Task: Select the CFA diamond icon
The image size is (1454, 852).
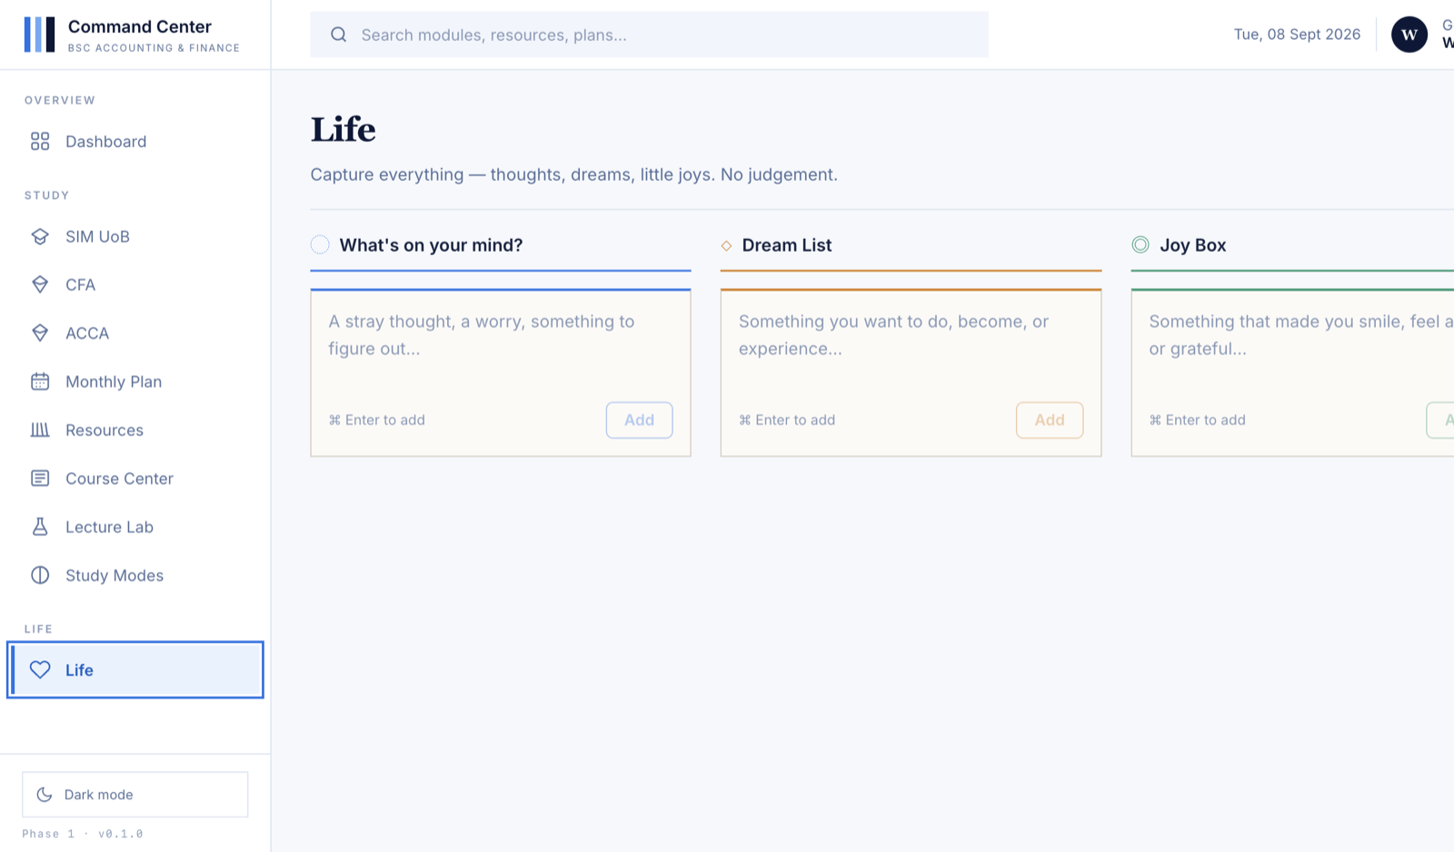Action: [40, 284]
